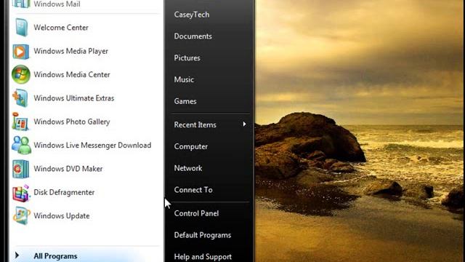Open the Windows Photo Gallery icon
The image size is (465, 262).
point(20,122)
